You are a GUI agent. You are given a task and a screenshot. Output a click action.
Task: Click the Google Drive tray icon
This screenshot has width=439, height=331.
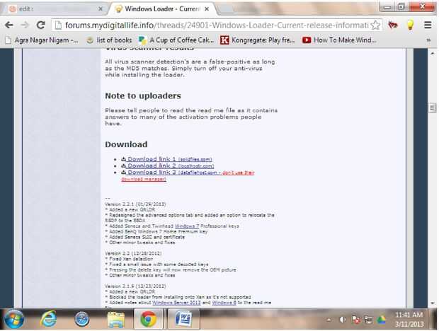coord(382,320)
